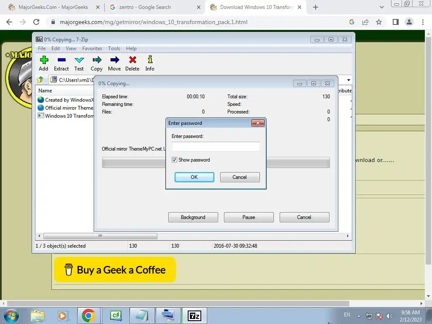This screenshot has width=432, height=324.
Task: Open File Explorer from the taskbar
Action: (38, 316)
